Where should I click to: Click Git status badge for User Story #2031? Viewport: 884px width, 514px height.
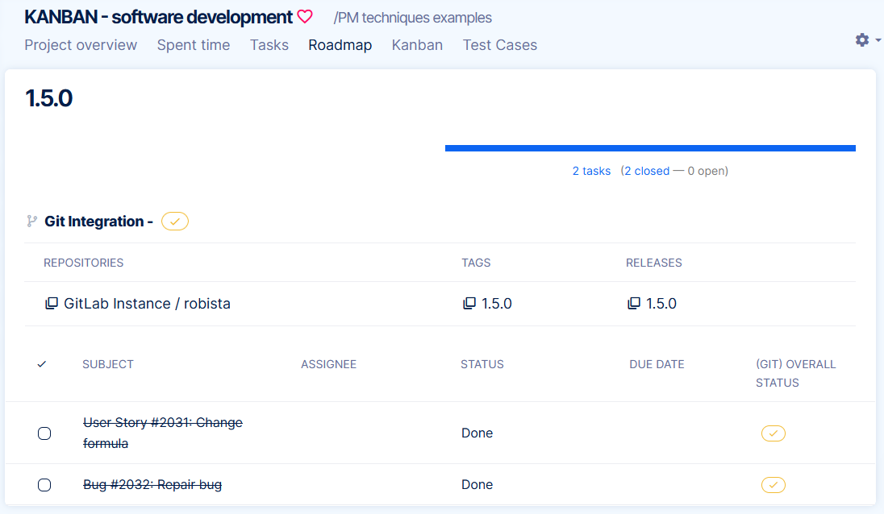[773, 433]
